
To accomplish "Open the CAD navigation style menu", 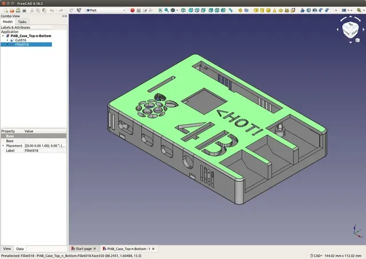I will coord(316,256).
